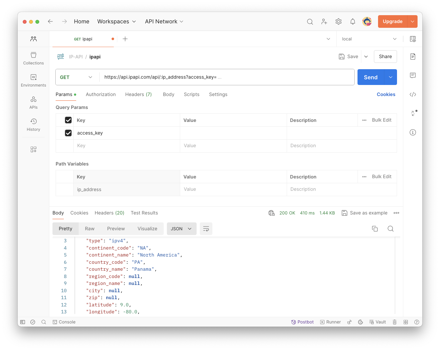
Task: Open the notifications bell icon
Action: 353,21
